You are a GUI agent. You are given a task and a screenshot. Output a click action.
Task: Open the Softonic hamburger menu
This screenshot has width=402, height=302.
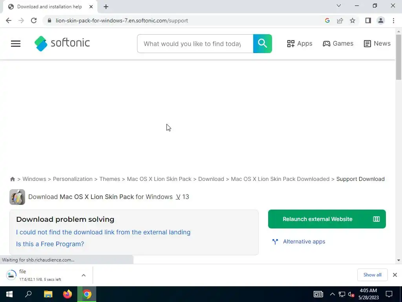pos(16,44)
